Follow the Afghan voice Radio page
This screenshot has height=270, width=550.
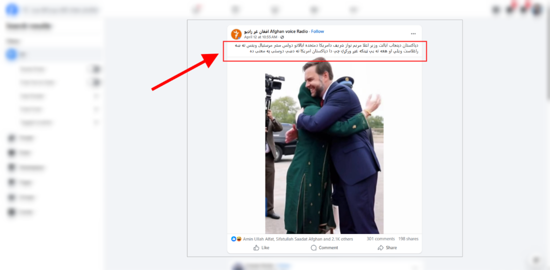[317, 32]
